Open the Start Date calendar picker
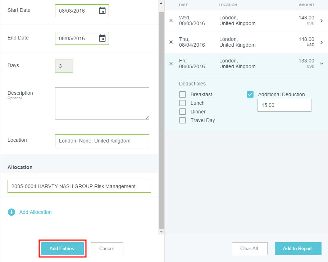The width and height of the screenshot is (328, 262). (102, 11)
